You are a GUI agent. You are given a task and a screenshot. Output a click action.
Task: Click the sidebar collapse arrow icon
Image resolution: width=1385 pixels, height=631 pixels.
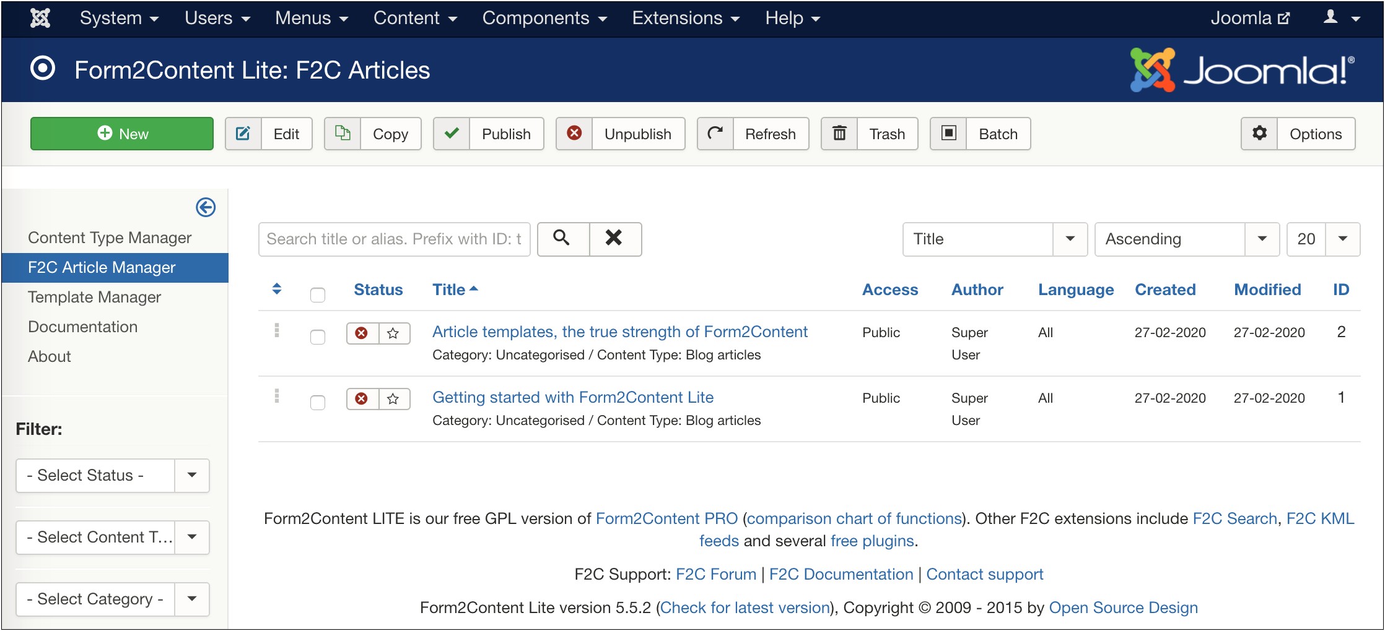point(206,207)
